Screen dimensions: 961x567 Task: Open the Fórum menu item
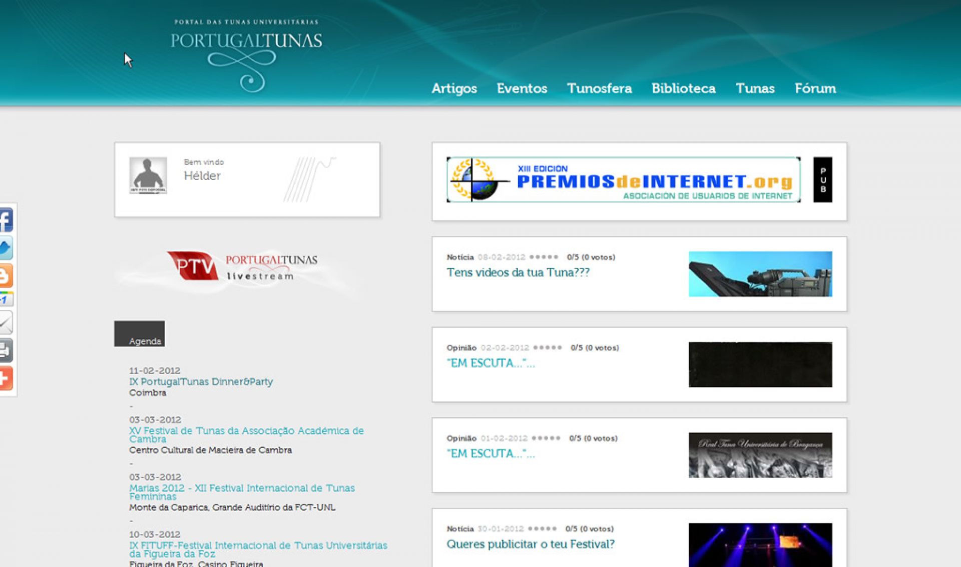coord(815,88)
